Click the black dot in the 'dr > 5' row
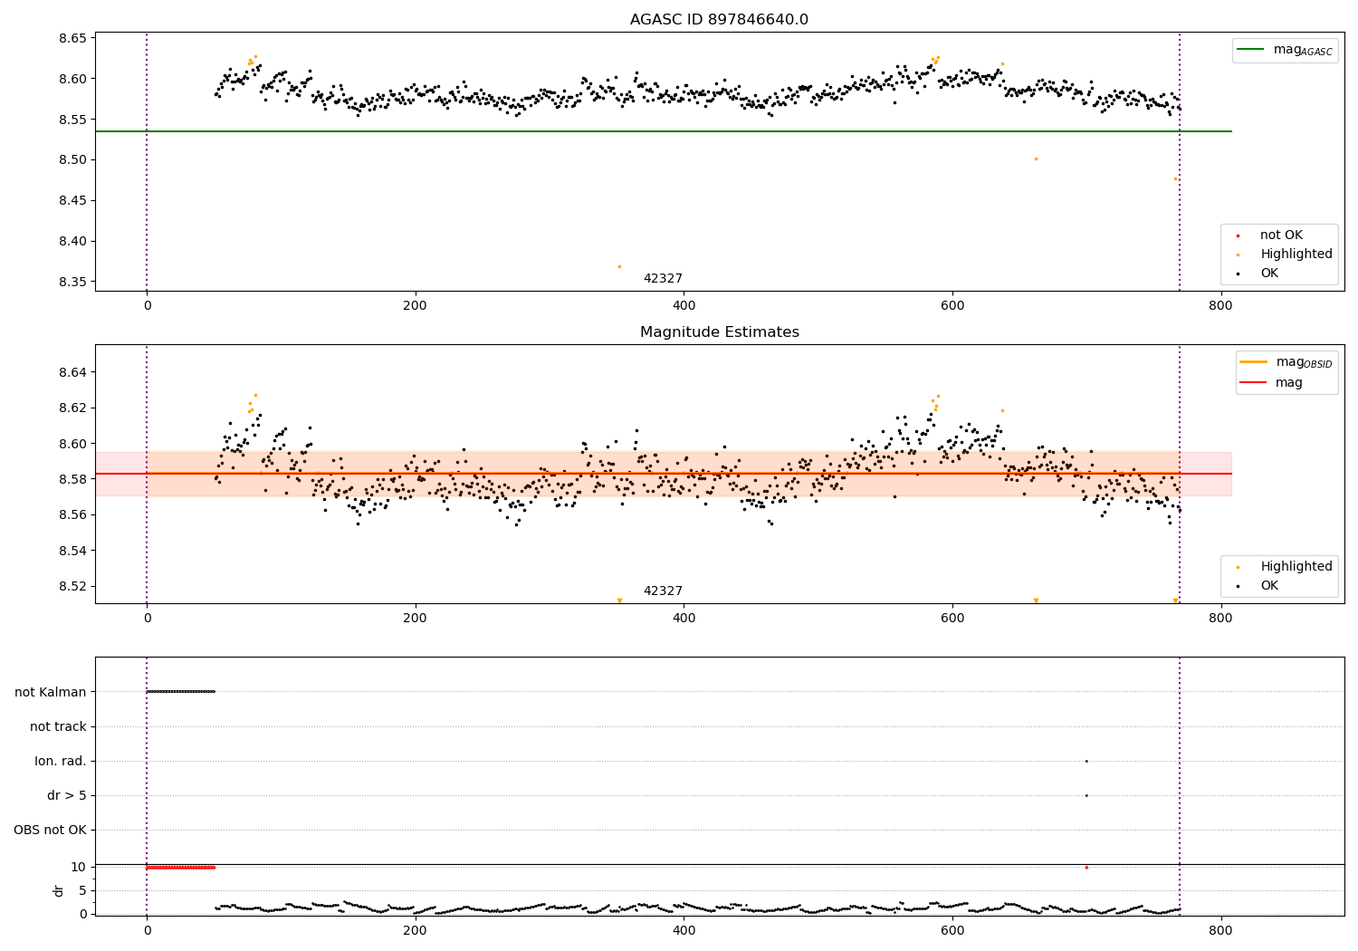The height and width of the screenshot is (951, 1358). (1086, 795)
